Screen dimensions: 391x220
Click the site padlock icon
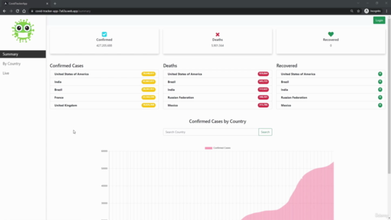(x=32, y=11)
